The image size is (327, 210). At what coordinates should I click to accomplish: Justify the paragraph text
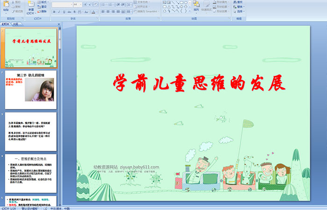click(118, 12)
